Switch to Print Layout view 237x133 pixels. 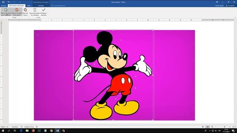tap(207, 127)
